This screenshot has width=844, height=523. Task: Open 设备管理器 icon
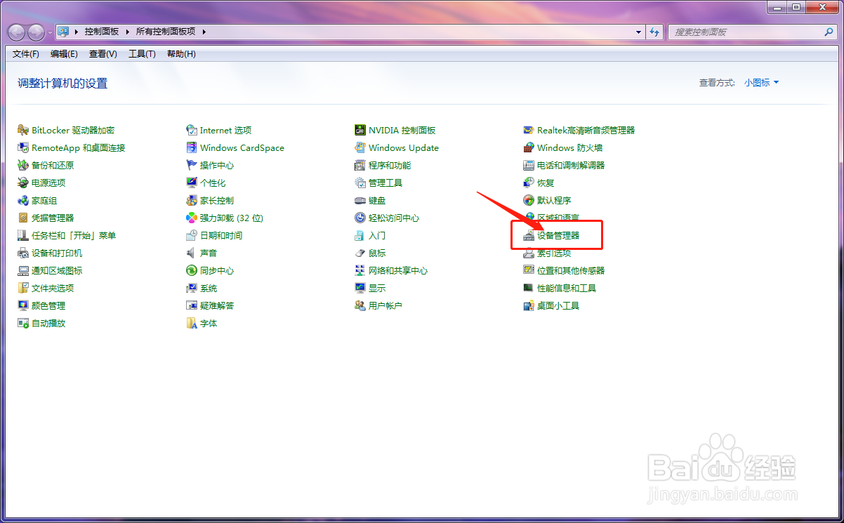529,235
